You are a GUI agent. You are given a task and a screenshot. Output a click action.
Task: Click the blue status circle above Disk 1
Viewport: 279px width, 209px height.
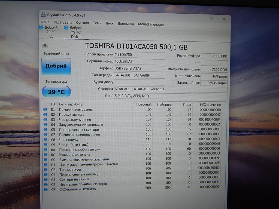(66, 27)
